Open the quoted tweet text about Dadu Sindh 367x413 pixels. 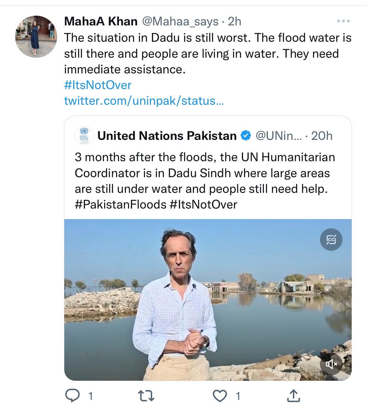pos(205,173)
